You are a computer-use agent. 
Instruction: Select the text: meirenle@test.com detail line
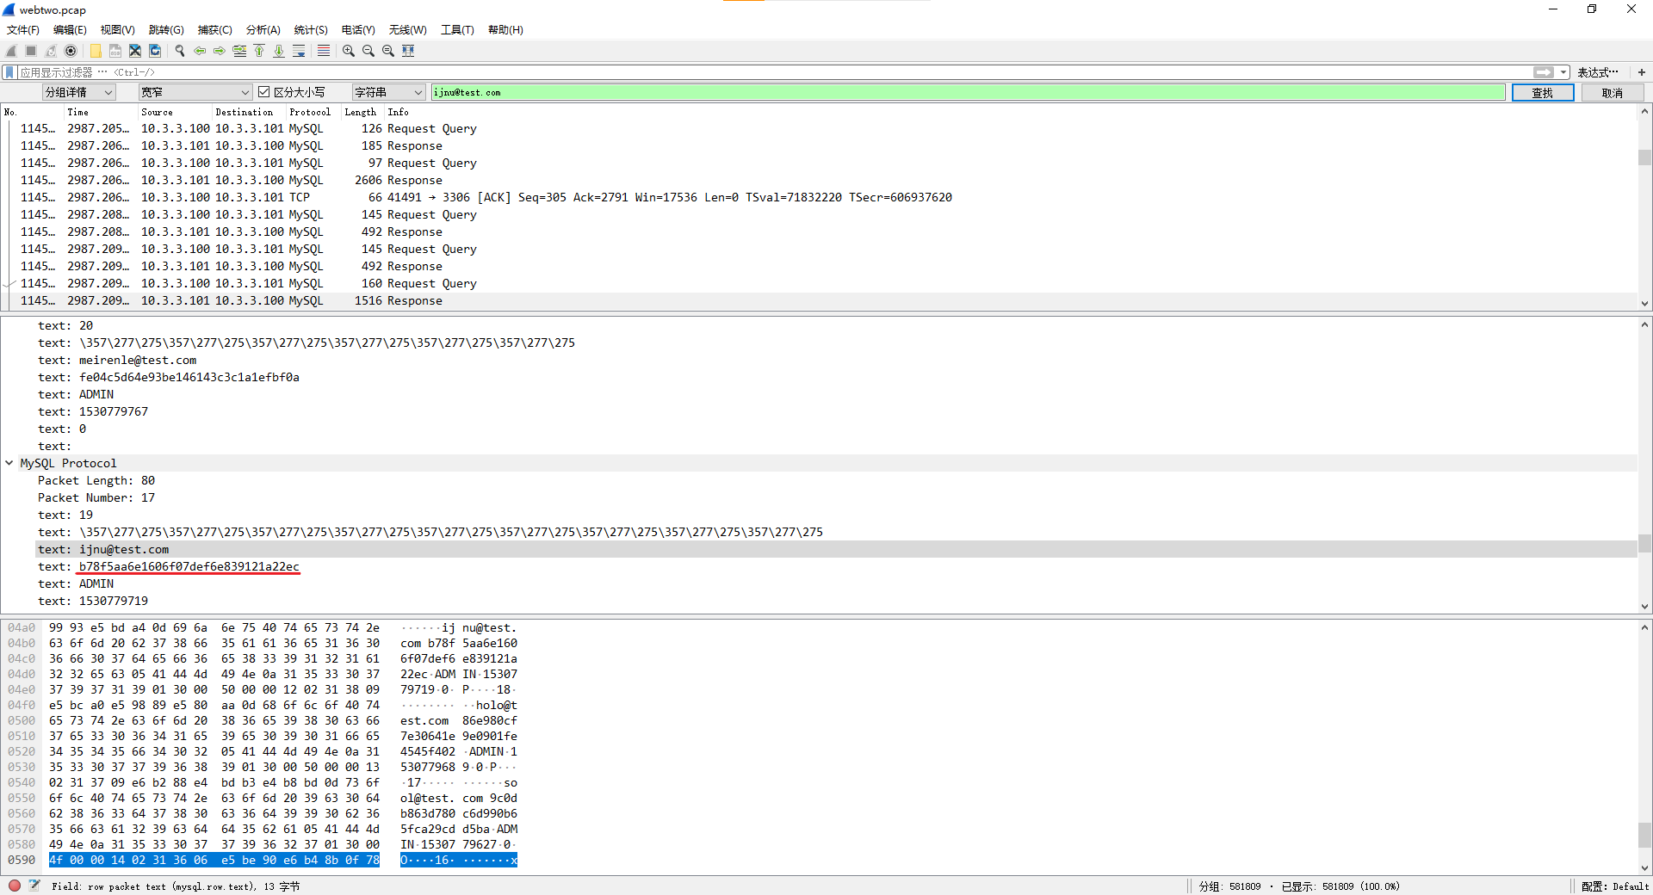[x=117, y=360]
